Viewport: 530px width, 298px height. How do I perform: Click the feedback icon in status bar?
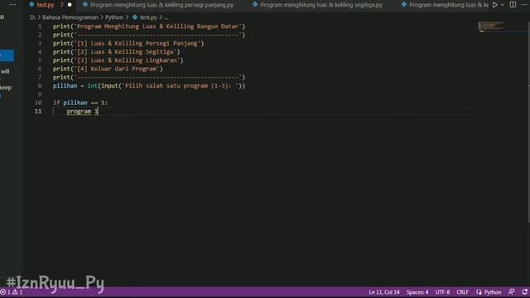pos(512,292)
